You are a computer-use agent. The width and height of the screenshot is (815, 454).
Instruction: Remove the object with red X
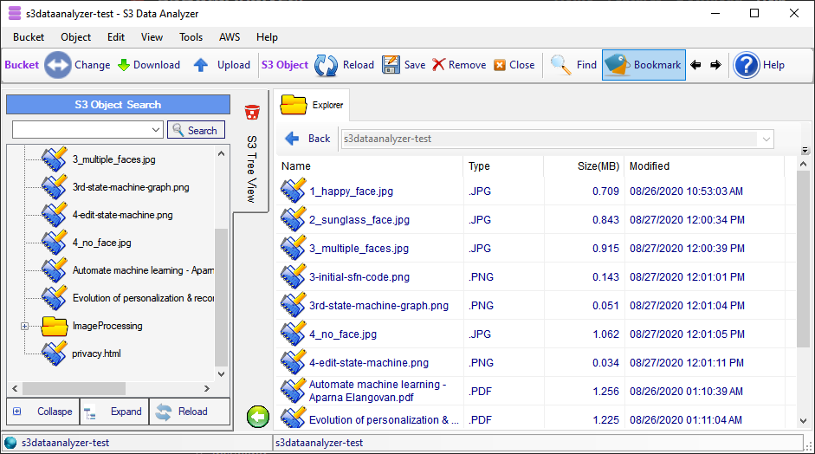[x=459, y=65]
